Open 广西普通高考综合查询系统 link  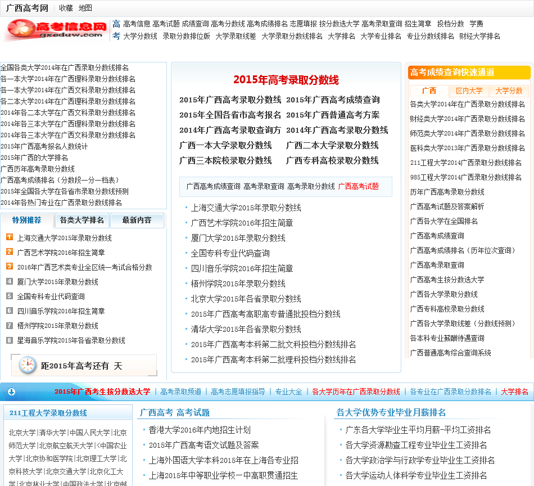pyautogui.click(x=450, y=353)
